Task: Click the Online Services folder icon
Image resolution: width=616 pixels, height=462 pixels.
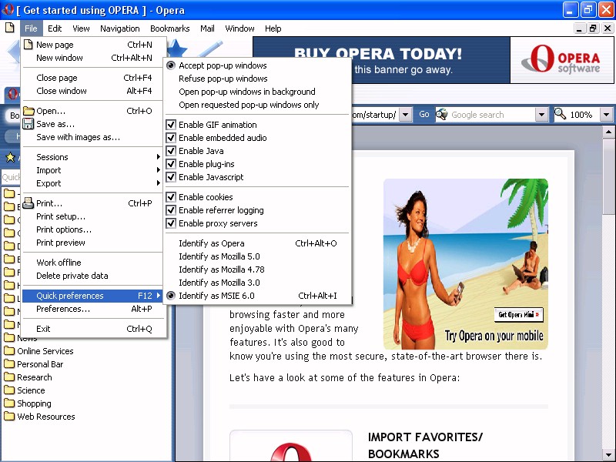Action: click(x=9, y=350)
